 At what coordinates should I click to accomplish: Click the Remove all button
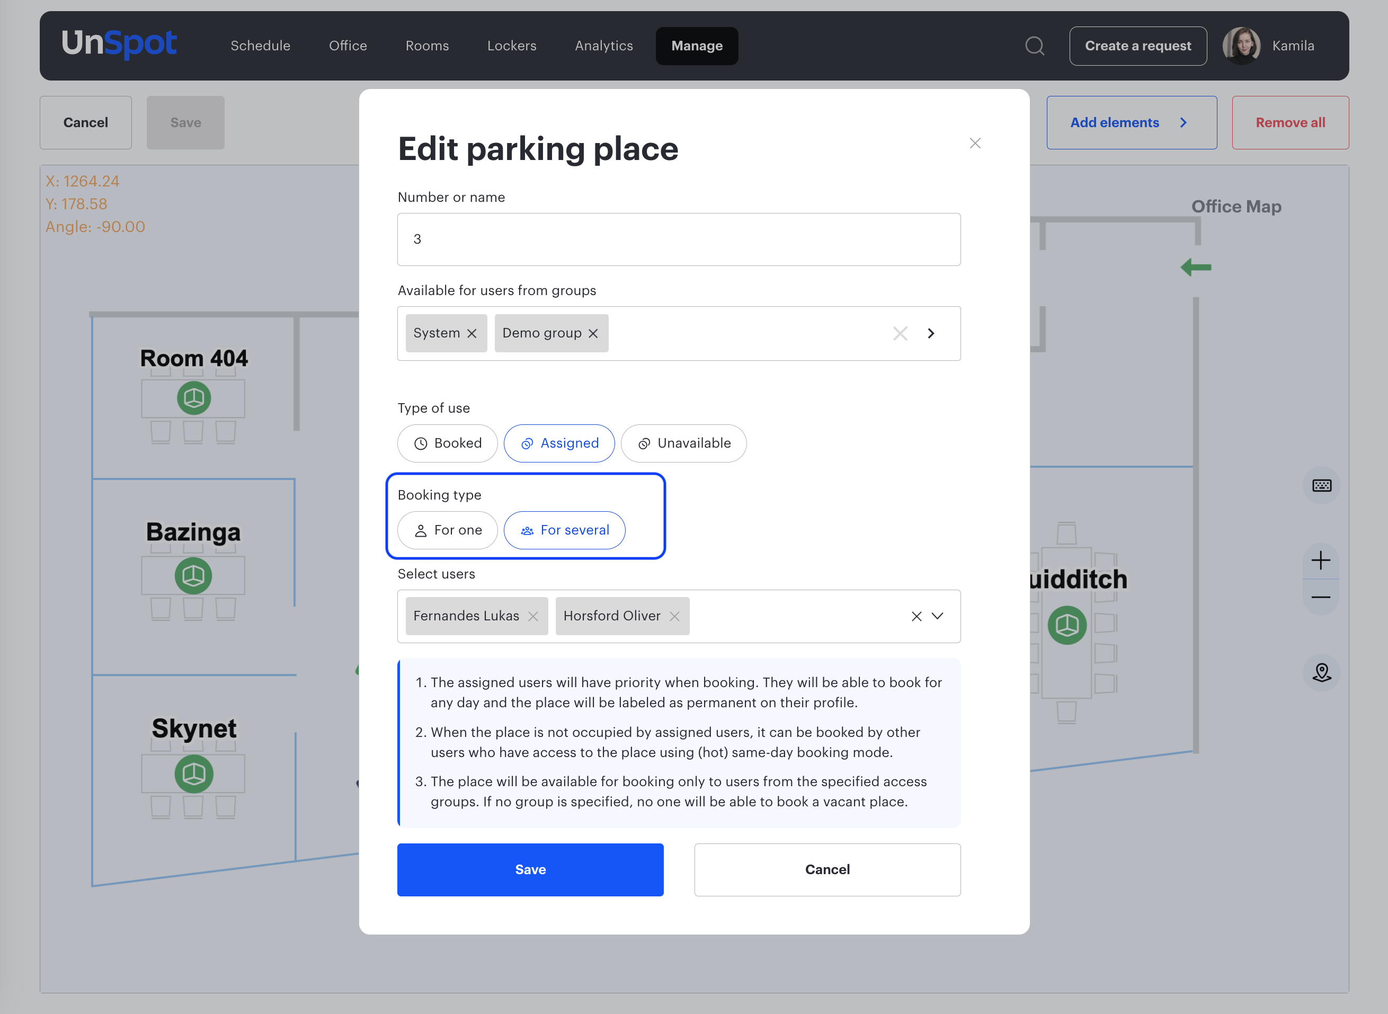coord(1290,123)
